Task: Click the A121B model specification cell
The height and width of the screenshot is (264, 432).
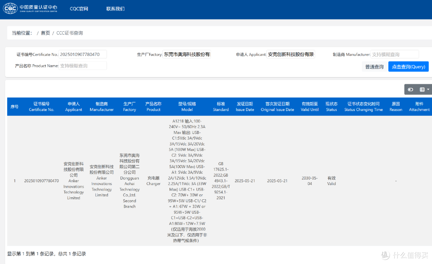Action: click(187, 181)
